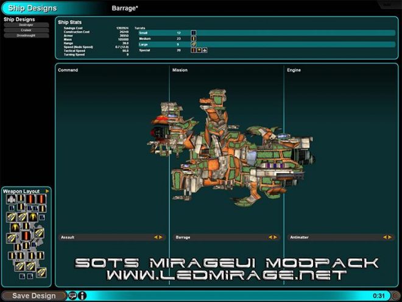Select yellow bar slot right of ship icon
The height and width of the screenshot is (302, 402).
tap(21, 198)
